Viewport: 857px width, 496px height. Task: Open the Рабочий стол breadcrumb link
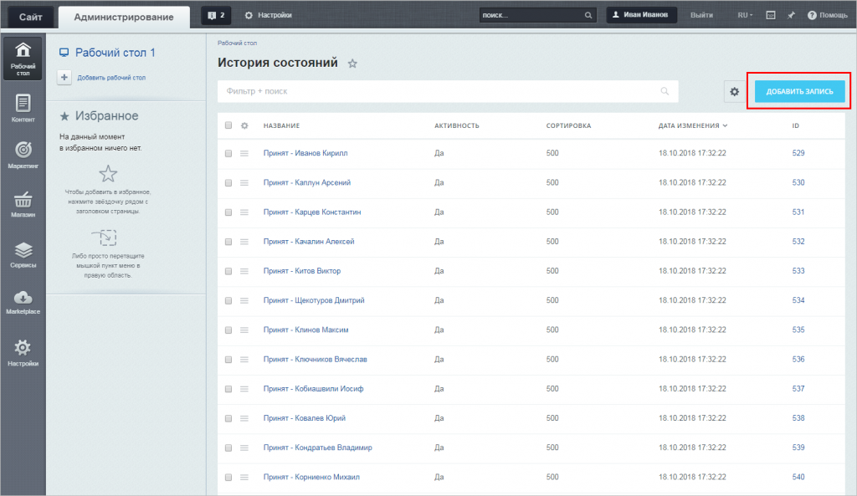click(237, 43)
